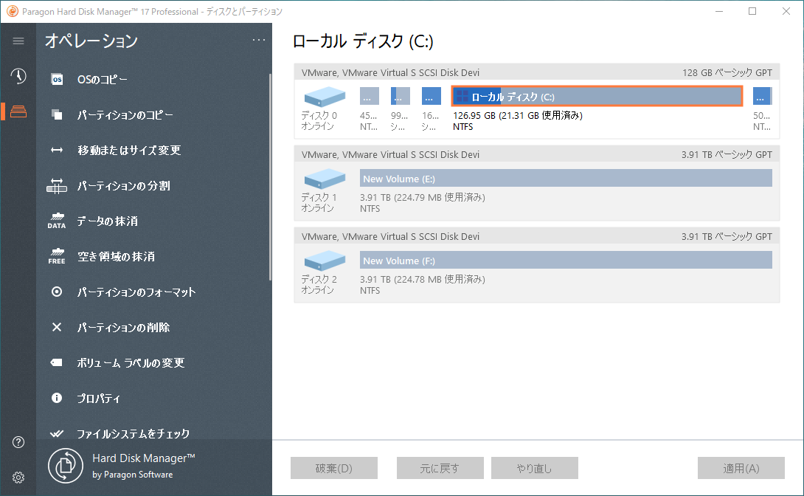Screen dimensions: 804x496
Task: Select the ローカル ディスク (C:) partition bar
Action: [x=597, y=97]
